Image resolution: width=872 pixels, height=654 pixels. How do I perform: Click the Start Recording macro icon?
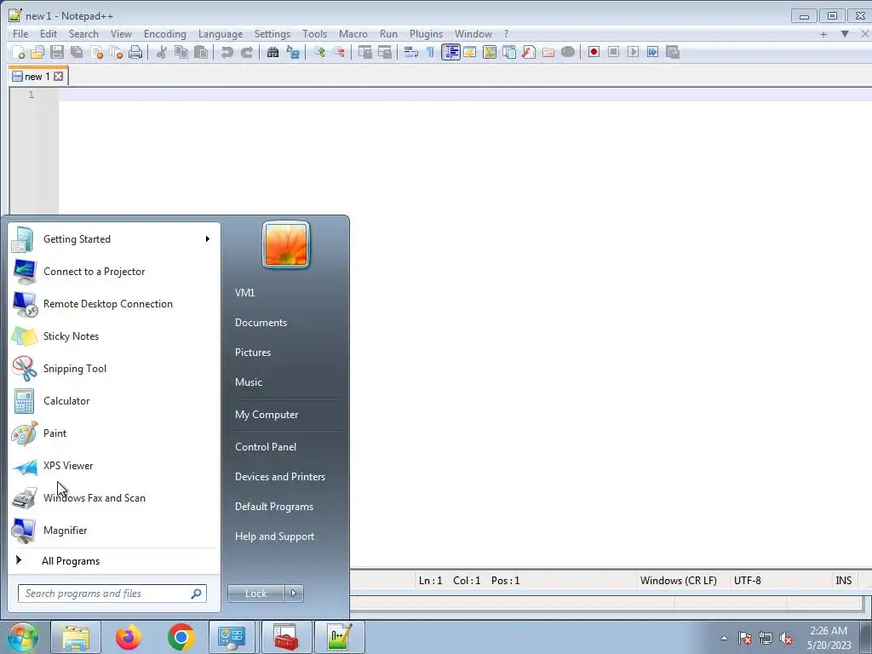pyautogui.click(x=594, y=52)
